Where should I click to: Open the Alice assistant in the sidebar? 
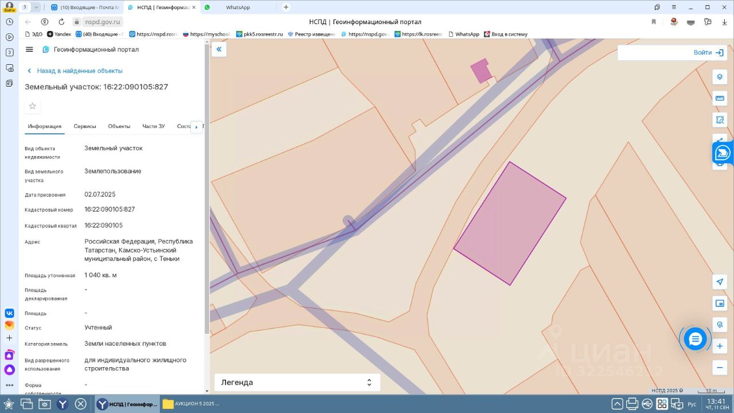pyautogui.click(x=9, y=370)
